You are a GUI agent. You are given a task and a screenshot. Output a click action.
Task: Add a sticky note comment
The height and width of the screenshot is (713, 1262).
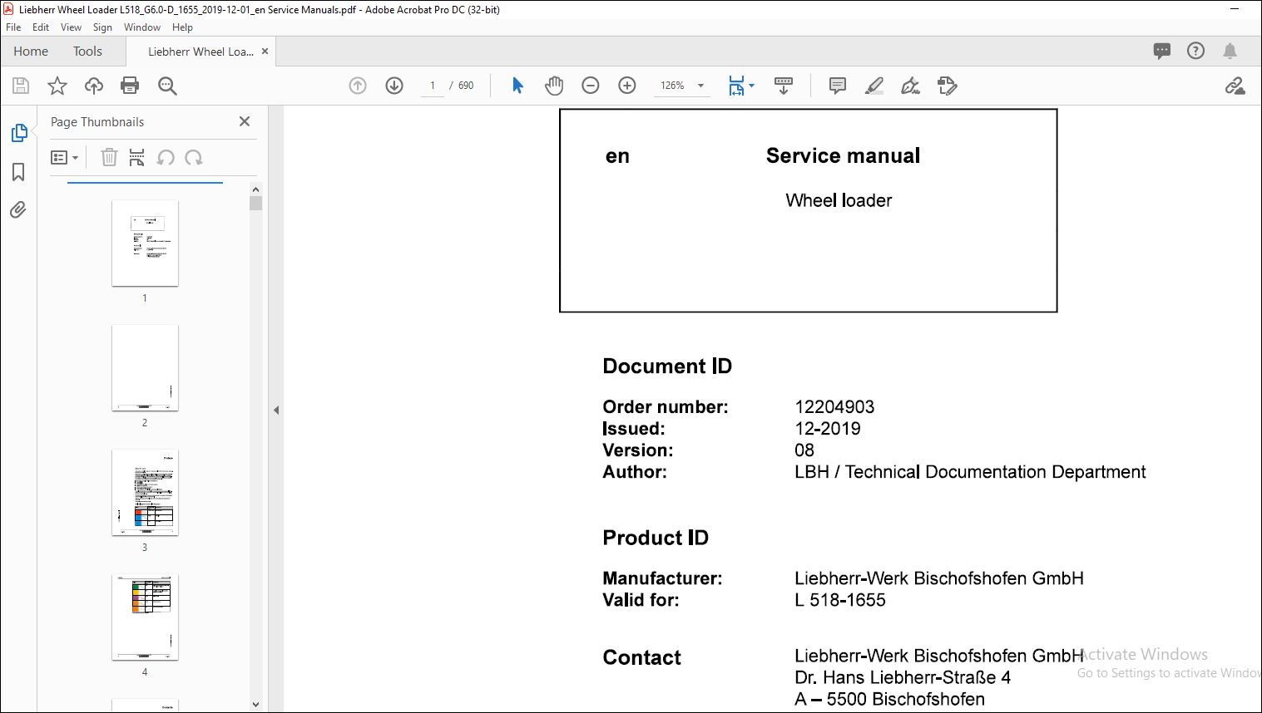[838, 86]
